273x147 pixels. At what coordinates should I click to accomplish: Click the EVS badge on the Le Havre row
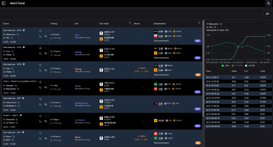pos(198,126)
